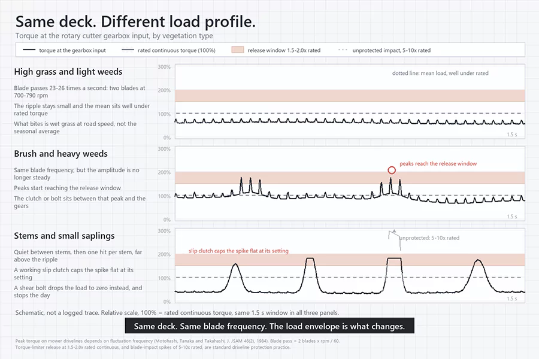Click red annotation 'peaks reach the release window'

(438, 164)
